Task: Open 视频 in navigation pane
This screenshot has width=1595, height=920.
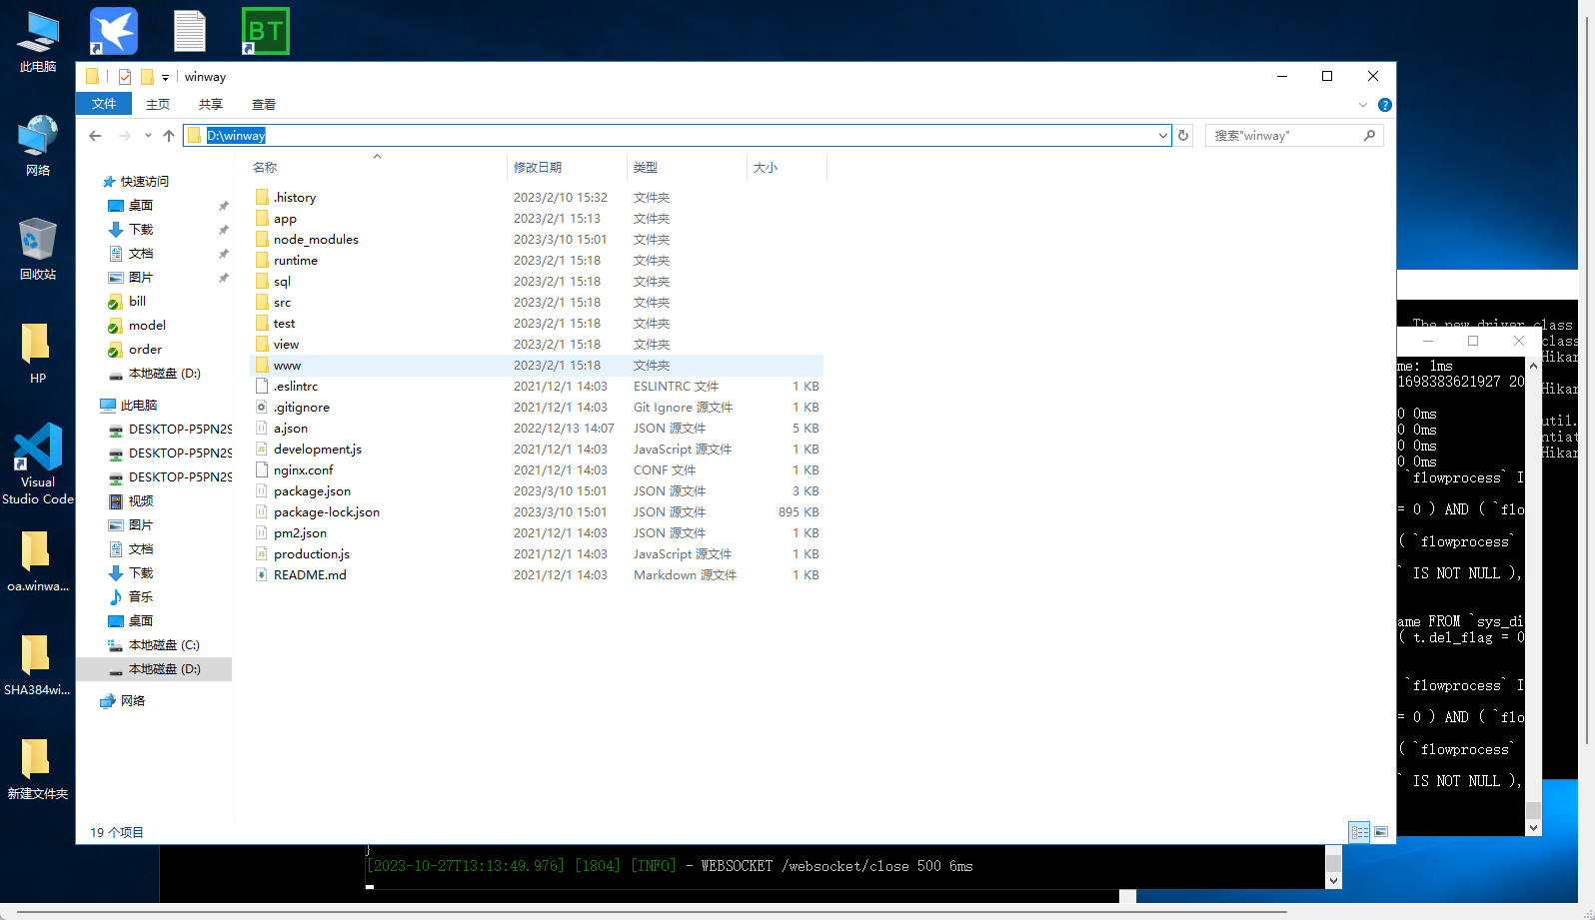Action: (x=141, y=501)
